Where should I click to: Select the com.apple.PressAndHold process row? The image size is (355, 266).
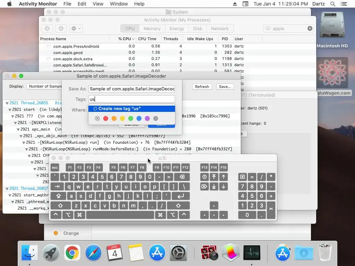tap(177, 46)
